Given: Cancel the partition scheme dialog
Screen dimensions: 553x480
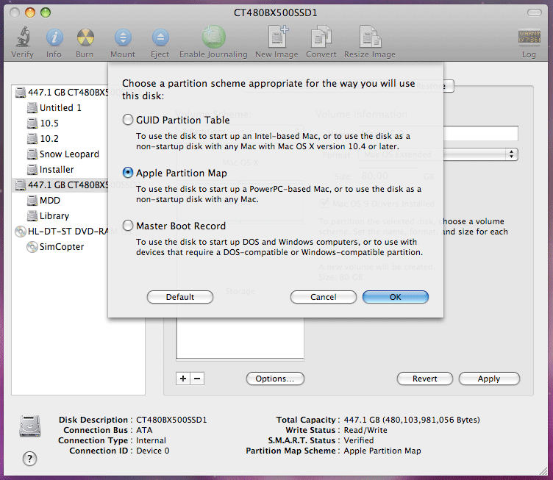Looking at the screenshot, I should pyautogui.click(x=324, y=297).
